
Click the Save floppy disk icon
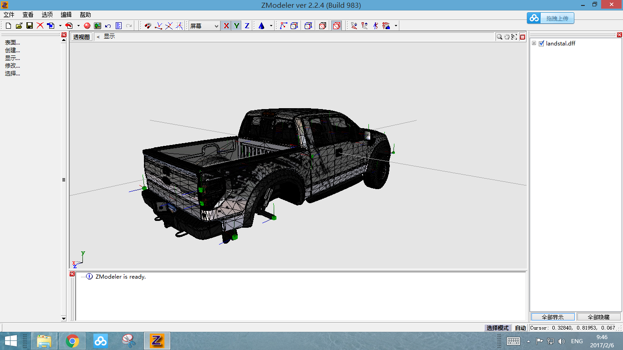click(x=29, y=26)
